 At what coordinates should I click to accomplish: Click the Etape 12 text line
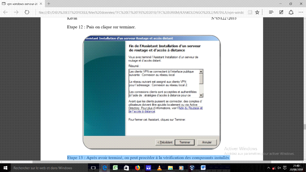point(101,27)
